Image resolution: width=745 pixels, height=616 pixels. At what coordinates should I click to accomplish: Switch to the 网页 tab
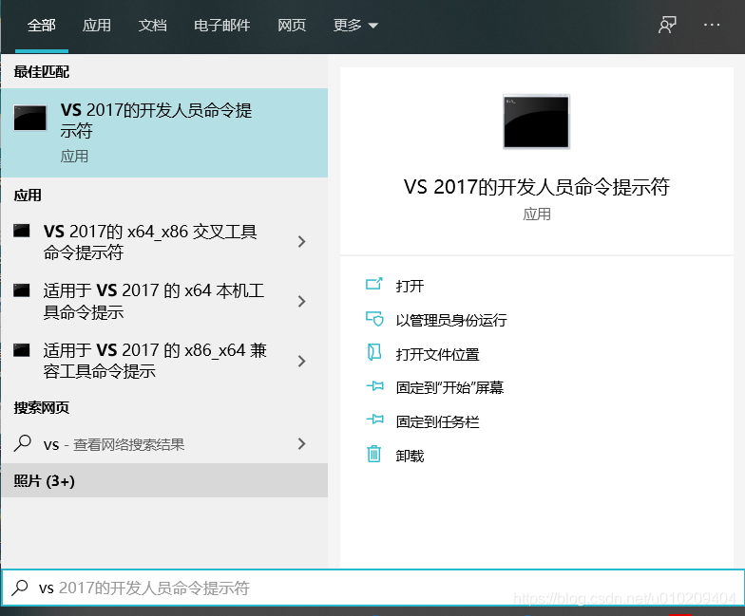pos(291,25)
